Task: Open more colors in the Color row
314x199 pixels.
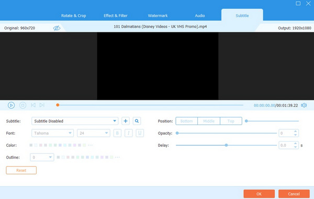Action: (x=90, y=145)
